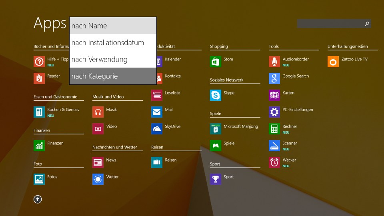The height and width of the screenshot is (216, 384).
Task: Launch the Fotos app icon
Action: point(39,179)
